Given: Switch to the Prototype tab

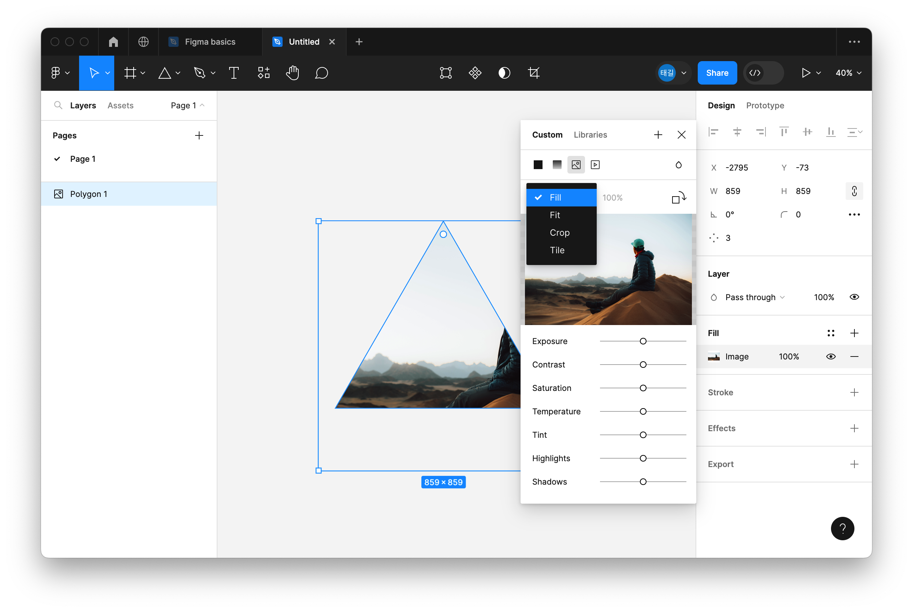Looking at the screenshot, I should [765, 105].
